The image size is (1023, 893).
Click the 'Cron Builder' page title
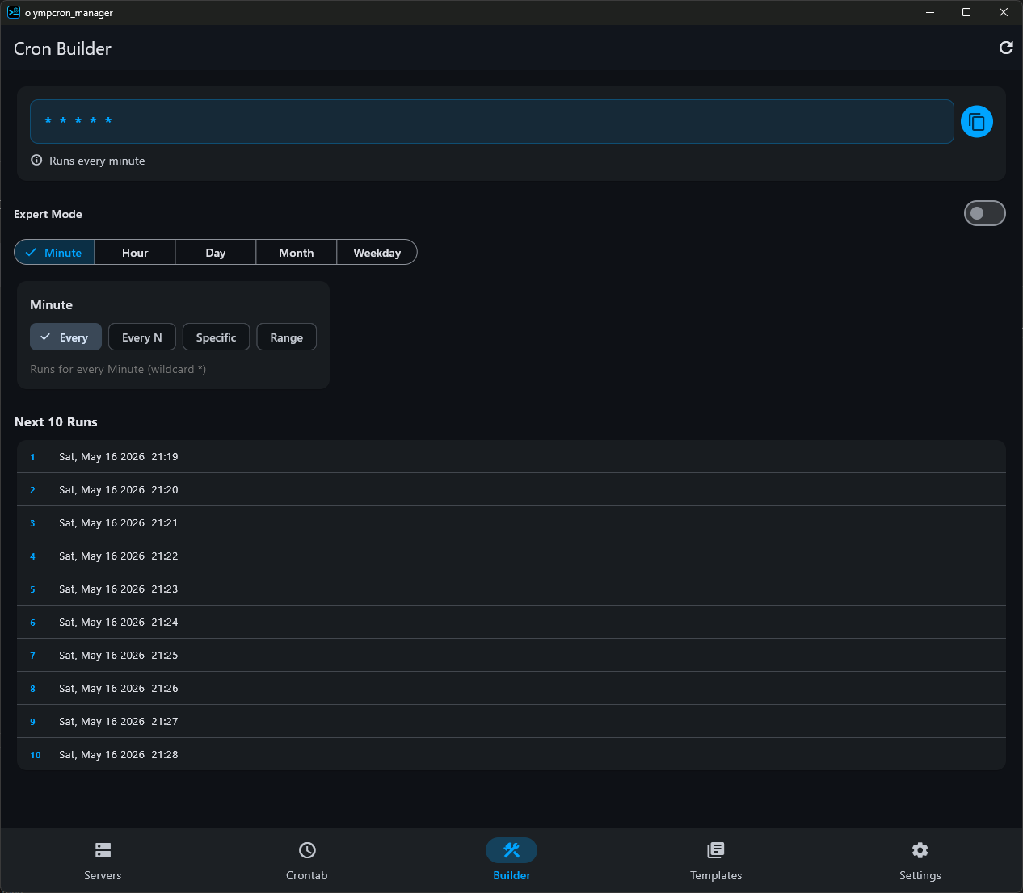point(62,48)
